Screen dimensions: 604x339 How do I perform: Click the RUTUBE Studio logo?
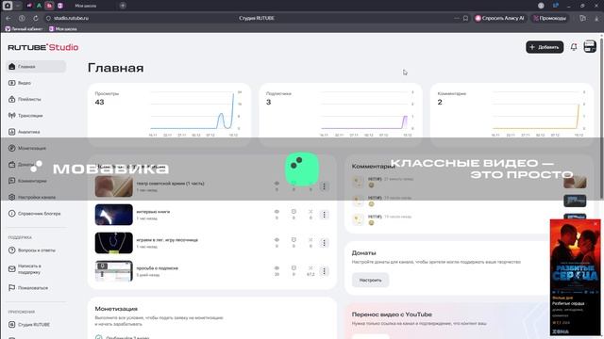[43, 47]
